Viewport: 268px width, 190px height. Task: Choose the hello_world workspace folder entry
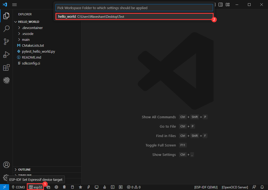pyautogui.click(x=135, y=17)
